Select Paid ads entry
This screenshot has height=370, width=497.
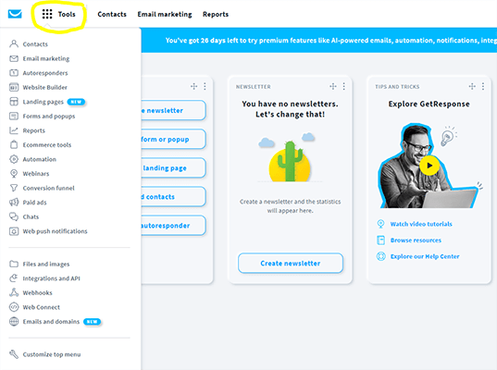[x=34, y=202]
